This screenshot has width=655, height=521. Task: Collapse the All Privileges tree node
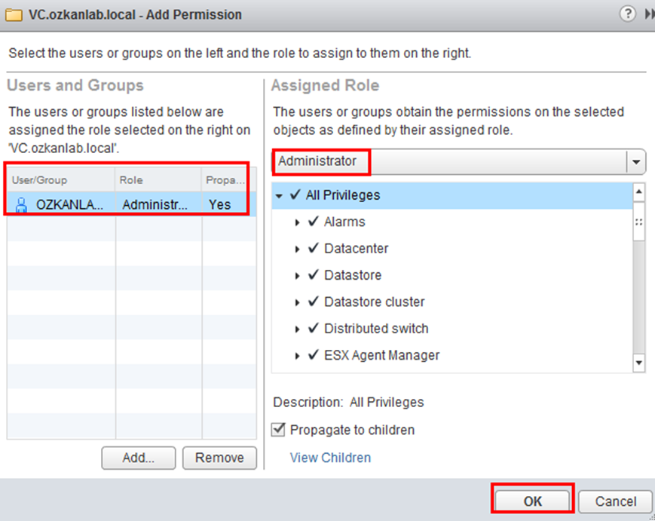(x=279, y=195)
